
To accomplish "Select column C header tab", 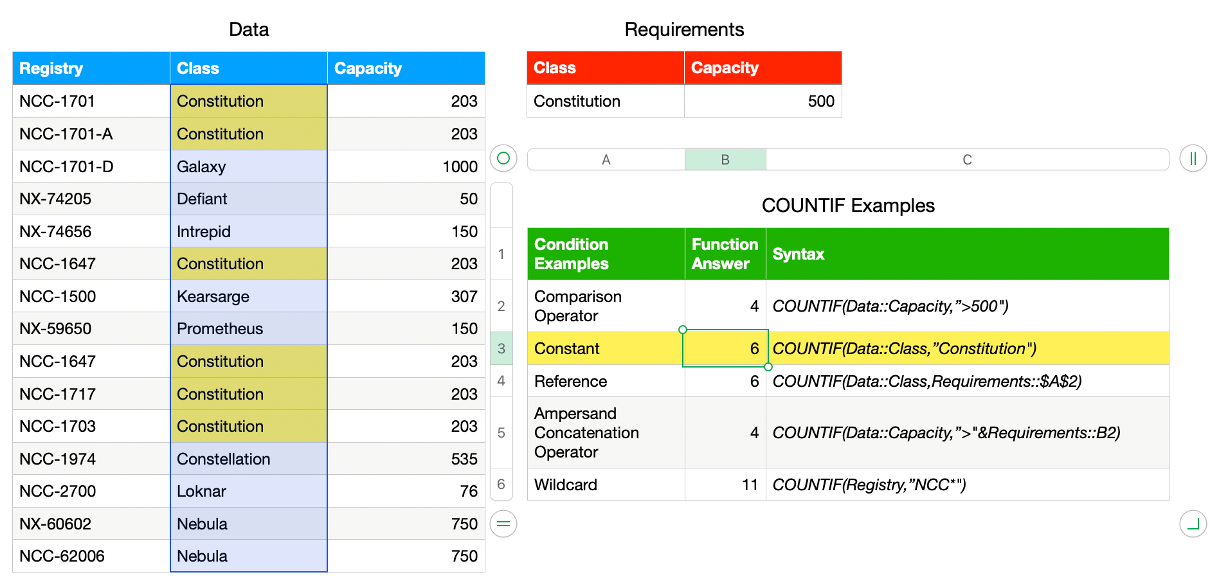I will click(x=967, y=160).
